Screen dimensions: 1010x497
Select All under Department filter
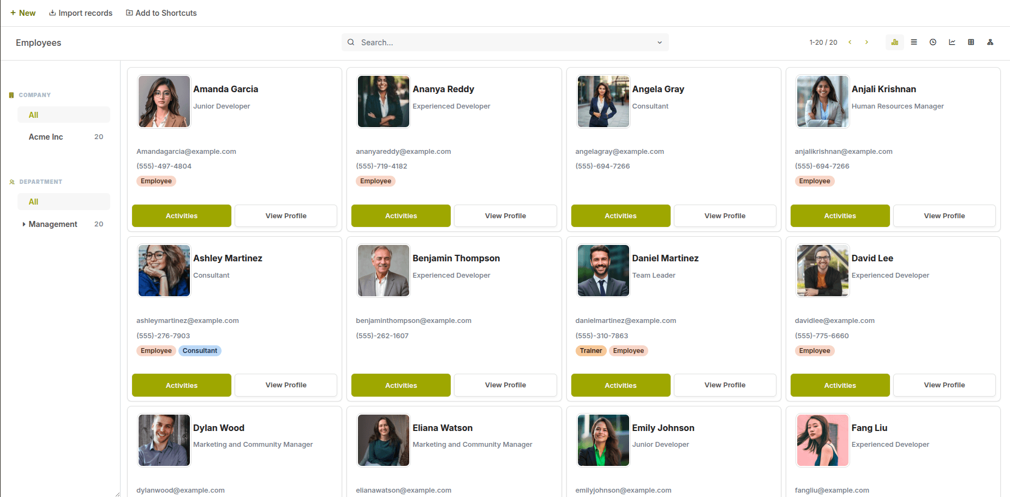click(33, 201)
